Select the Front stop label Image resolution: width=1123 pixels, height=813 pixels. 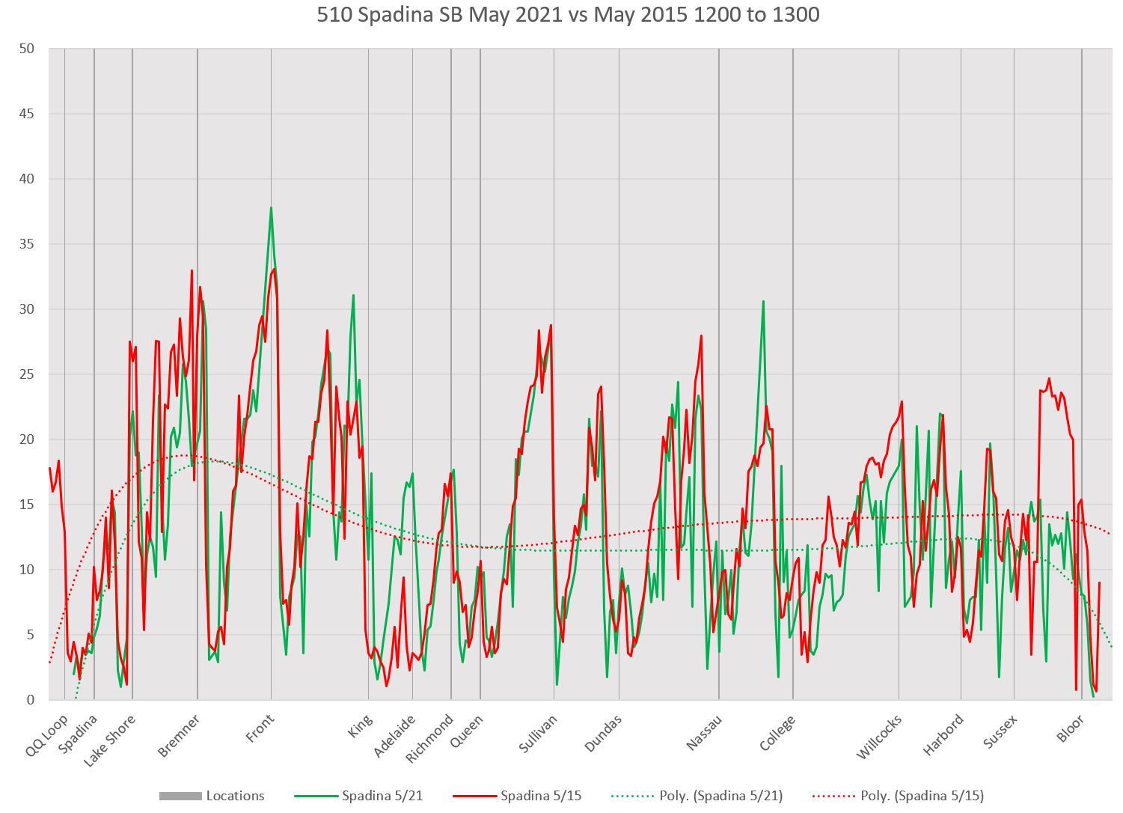260,728
